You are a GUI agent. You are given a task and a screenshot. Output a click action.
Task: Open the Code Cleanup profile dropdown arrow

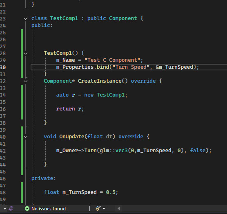point(104,209)
